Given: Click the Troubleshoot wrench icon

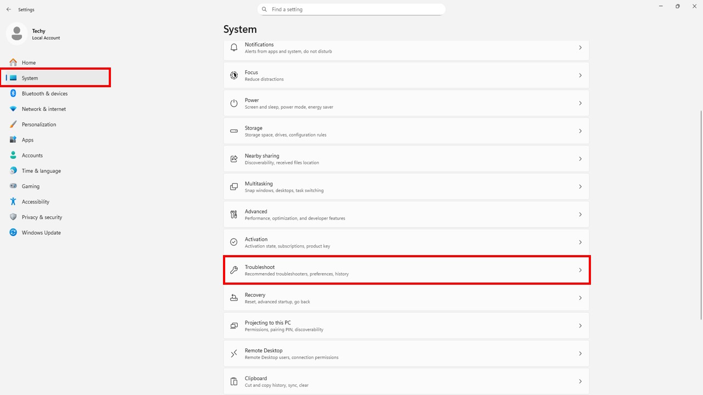Looking at the screenshot, I should (234, 270).
